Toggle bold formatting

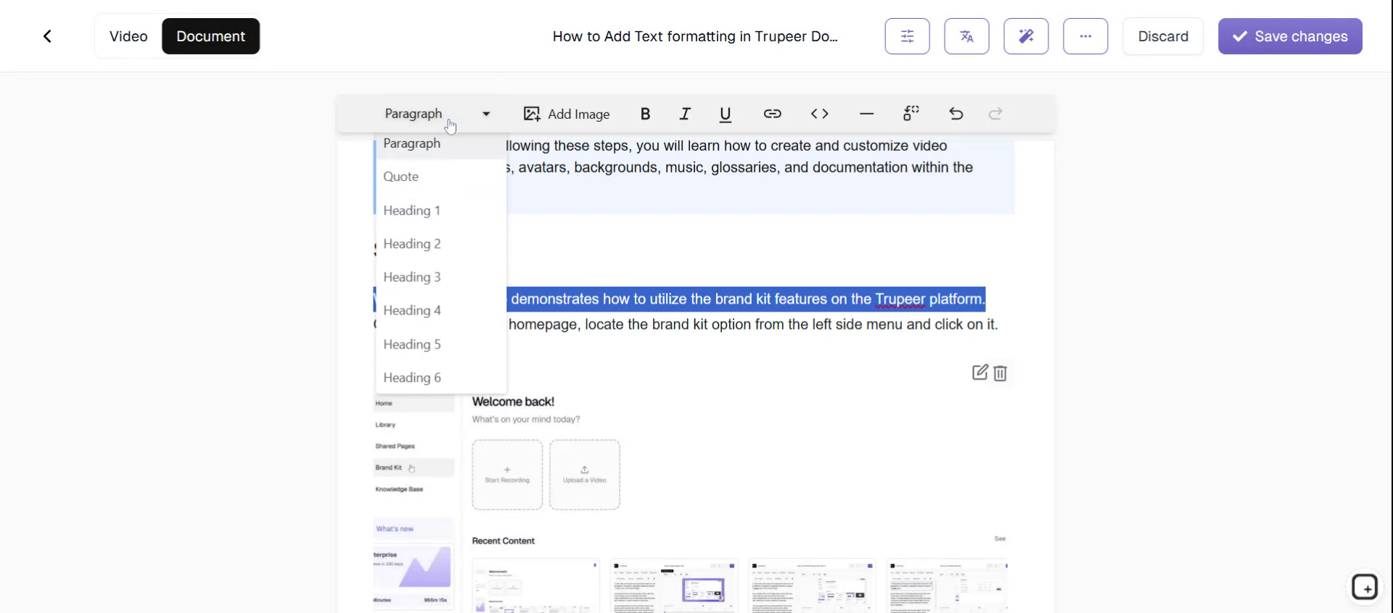click(645, 114)
